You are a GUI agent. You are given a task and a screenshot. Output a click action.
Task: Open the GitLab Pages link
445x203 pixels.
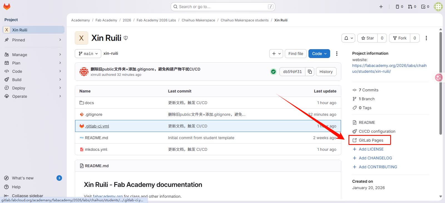[x=371, y=140]
